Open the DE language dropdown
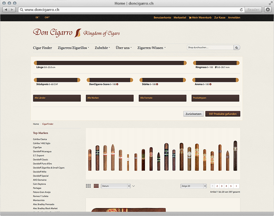Screen dimensions: 274x216 coord(37,17)
